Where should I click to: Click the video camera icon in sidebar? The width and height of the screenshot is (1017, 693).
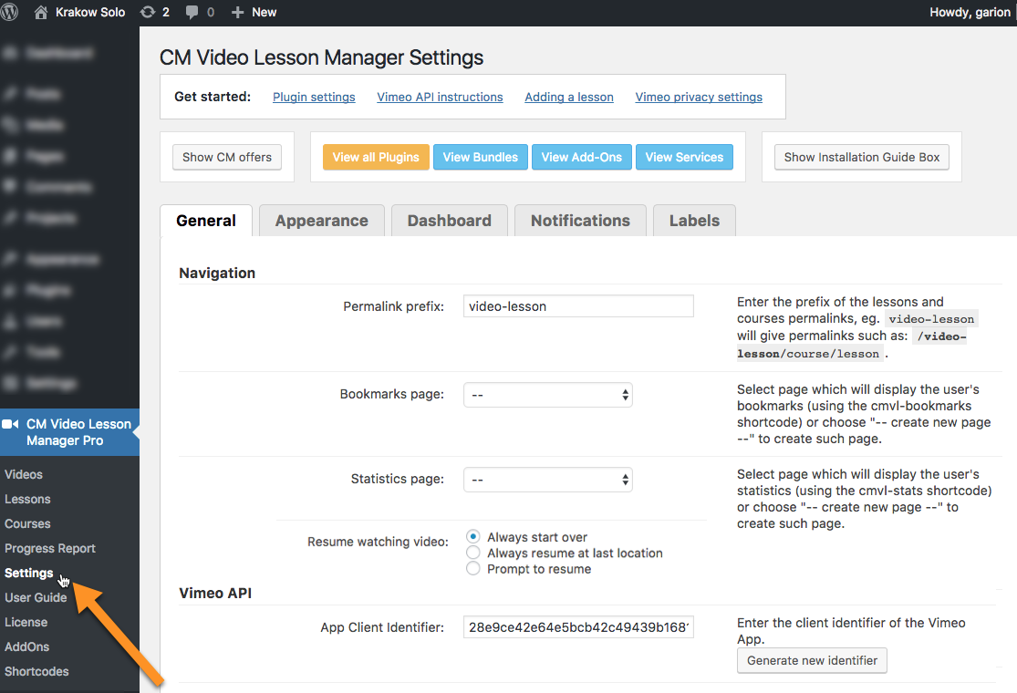[10, 424]
